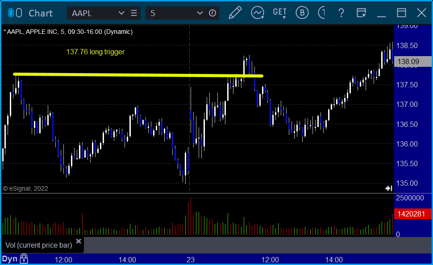Click the 135.50 price axis label
The height and width of the screenshot is (265, 433).
[x=407, y=163]
